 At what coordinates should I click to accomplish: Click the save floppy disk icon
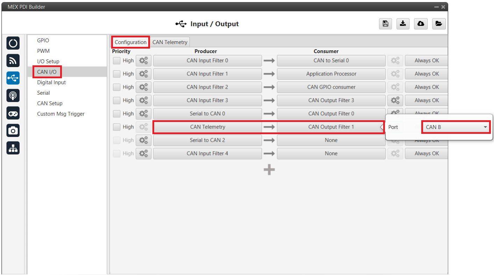tap(385, 24)
